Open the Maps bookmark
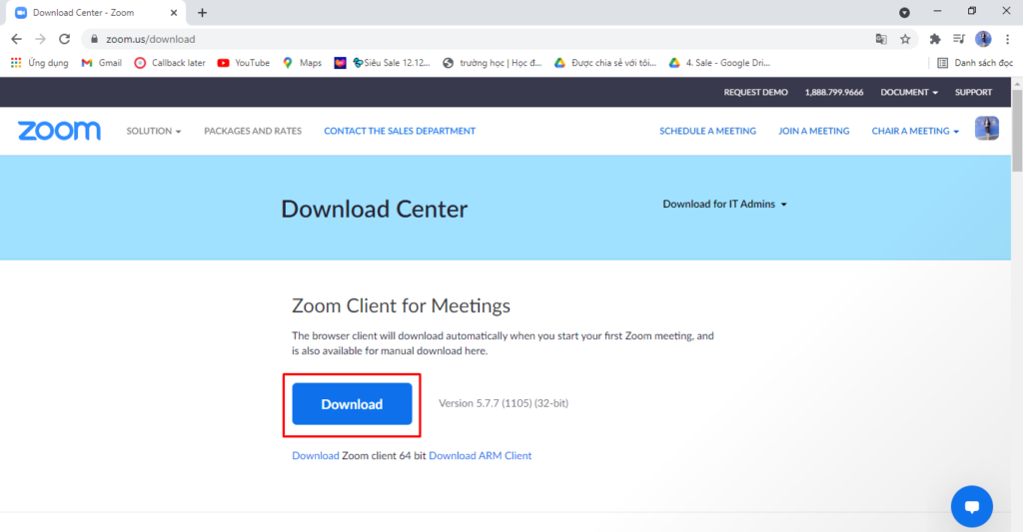The image size is (1023, 532). (302, 63)
